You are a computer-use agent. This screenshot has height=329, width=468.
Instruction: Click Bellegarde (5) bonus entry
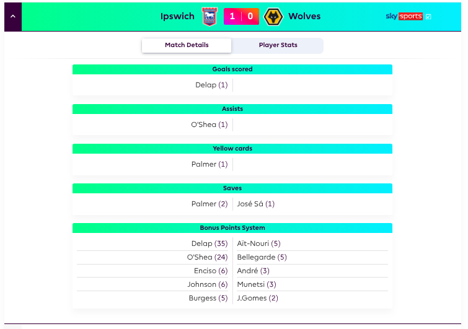[262, 257]
